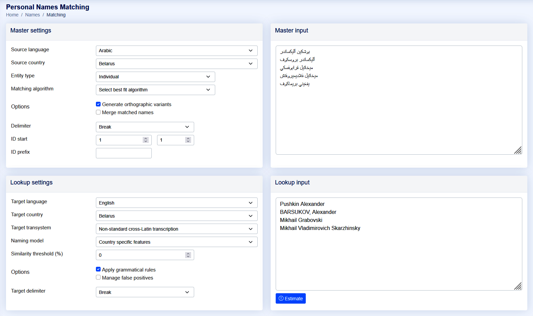Open the Target transystem dropdown

(176, 229)
